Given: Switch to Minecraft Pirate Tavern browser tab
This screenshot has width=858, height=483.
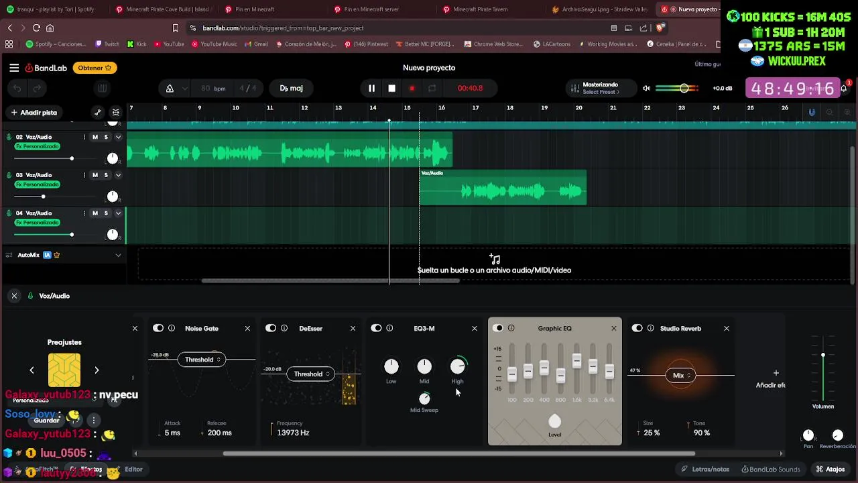Looking at the screenshot, I should tap(481, 9).
